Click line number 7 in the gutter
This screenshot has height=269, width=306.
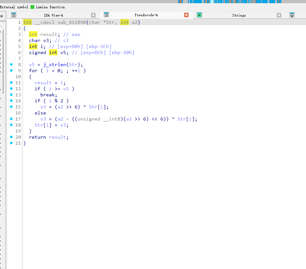[x=19, y=59]
